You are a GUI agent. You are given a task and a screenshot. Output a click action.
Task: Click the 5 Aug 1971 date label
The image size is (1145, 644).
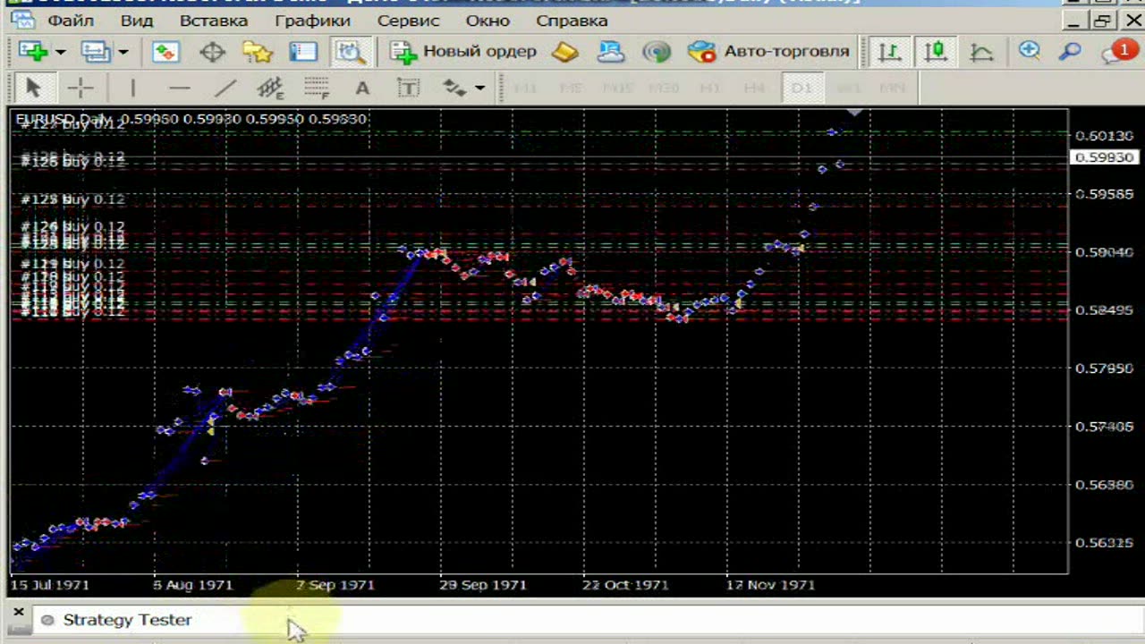pos(192,585)
